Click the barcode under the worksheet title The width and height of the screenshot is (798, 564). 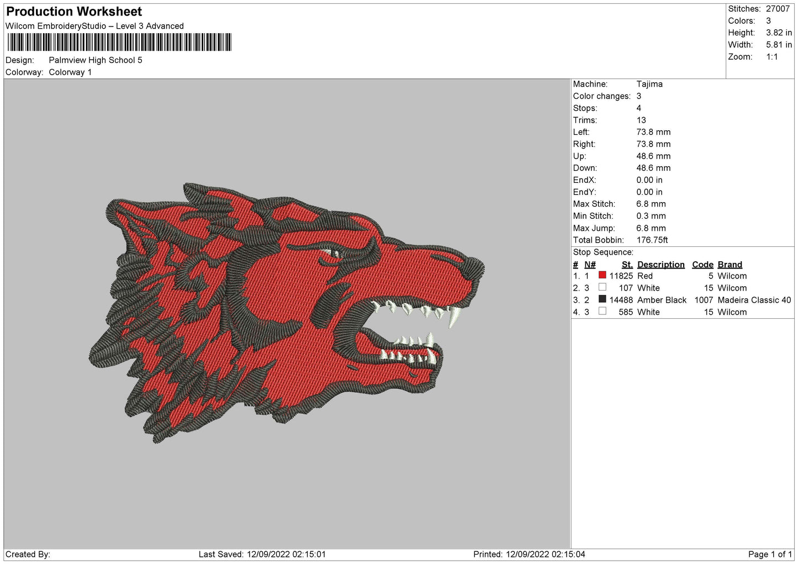click(x=119, y=43)
